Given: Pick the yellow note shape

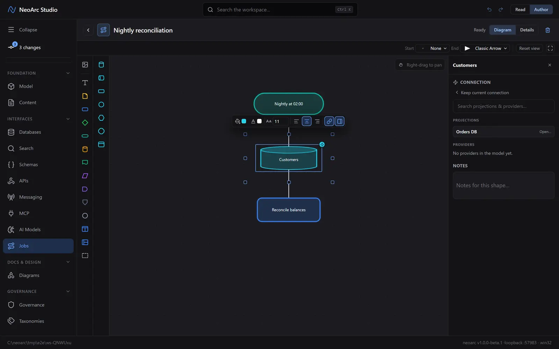Looking at the screenshot, I should [x=85, y=96].
